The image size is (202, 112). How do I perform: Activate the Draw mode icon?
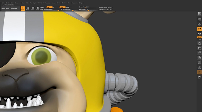23,9
